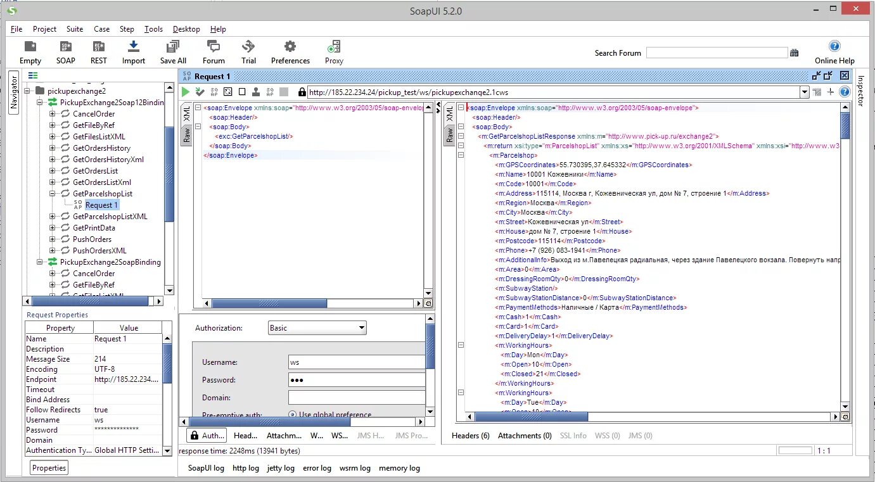Collapse the PickupExchange2SoapBinding interface node
This screenshot has width=875, height=482.
tap(40, 262)
